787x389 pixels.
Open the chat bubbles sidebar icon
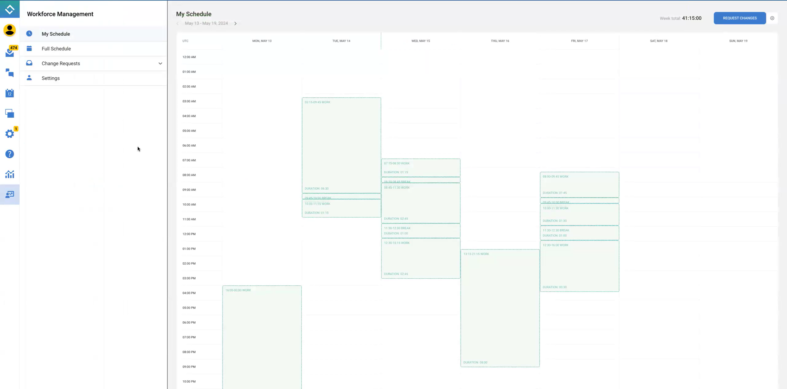(10, 73)
